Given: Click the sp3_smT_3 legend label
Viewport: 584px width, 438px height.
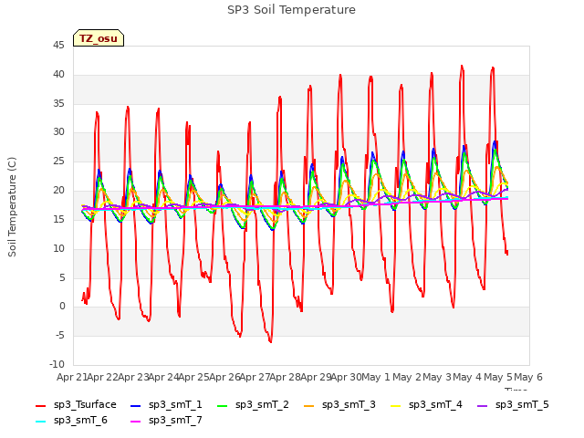Looking at the screenshot, I should point(349,405).
